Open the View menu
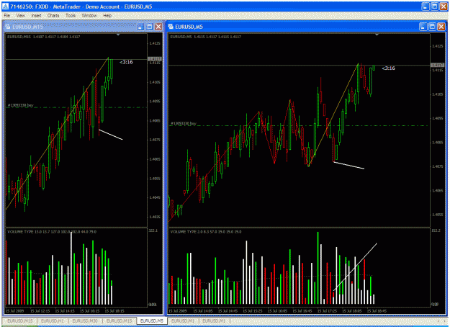This screenshot has height=327, width=450. tap(20, 16)
